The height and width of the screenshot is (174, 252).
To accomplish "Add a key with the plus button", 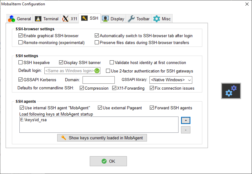I will tap(186, 120).
